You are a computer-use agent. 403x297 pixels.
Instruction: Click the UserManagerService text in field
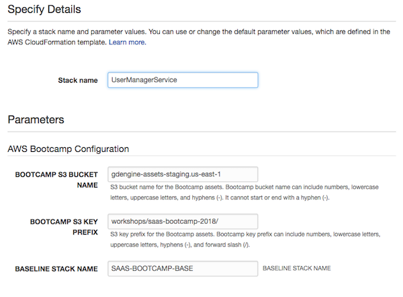[144, 80]
